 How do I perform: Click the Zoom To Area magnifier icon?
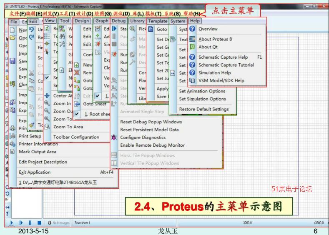coord(47,127)
